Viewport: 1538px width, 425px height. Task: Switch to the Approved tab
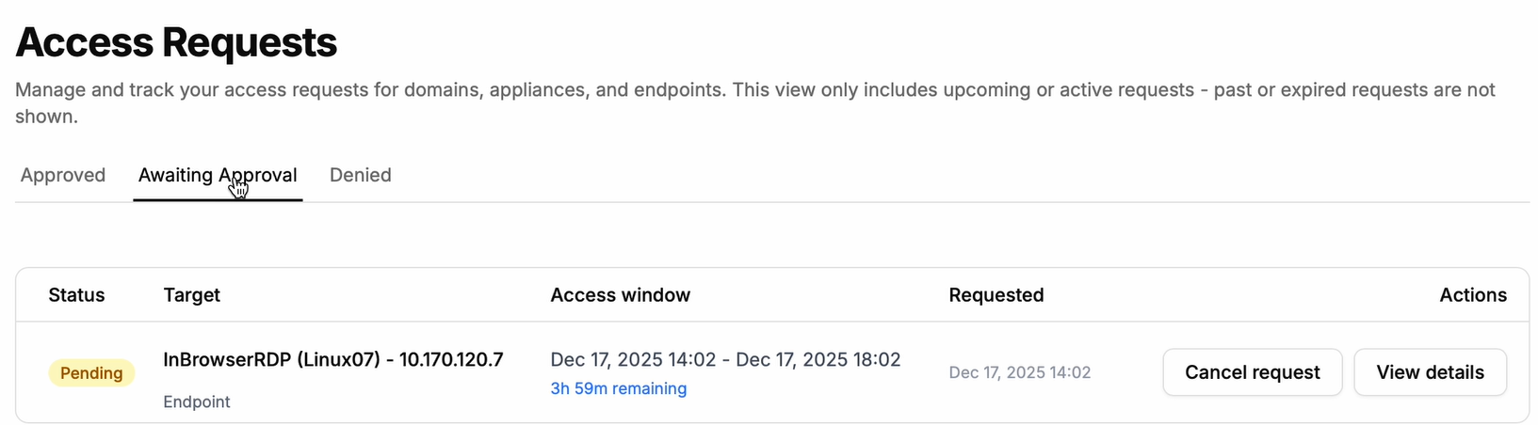pyautogui.click(x=63, y=176)
